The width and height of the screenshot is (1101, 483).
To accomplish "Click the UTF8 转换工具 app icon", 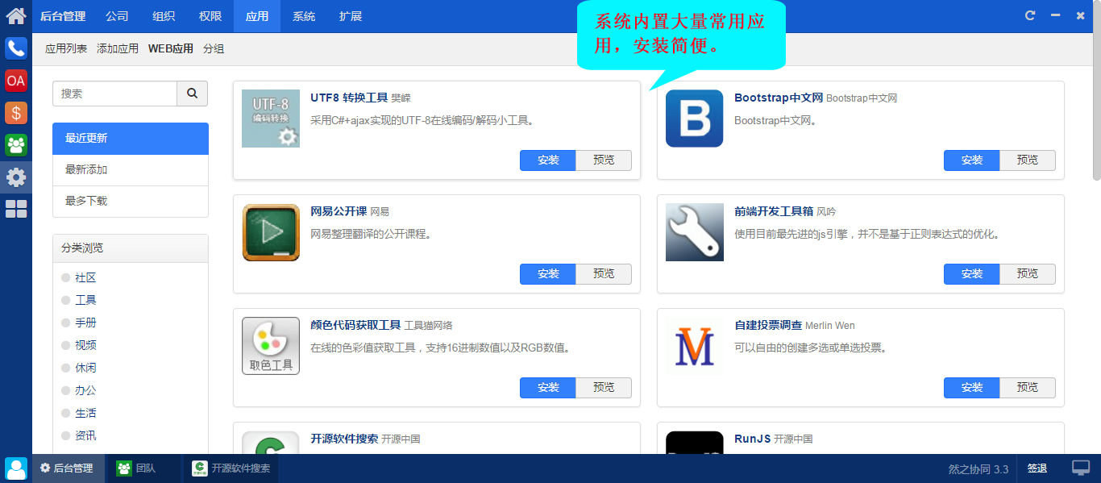I will click(x=271, y=119).
